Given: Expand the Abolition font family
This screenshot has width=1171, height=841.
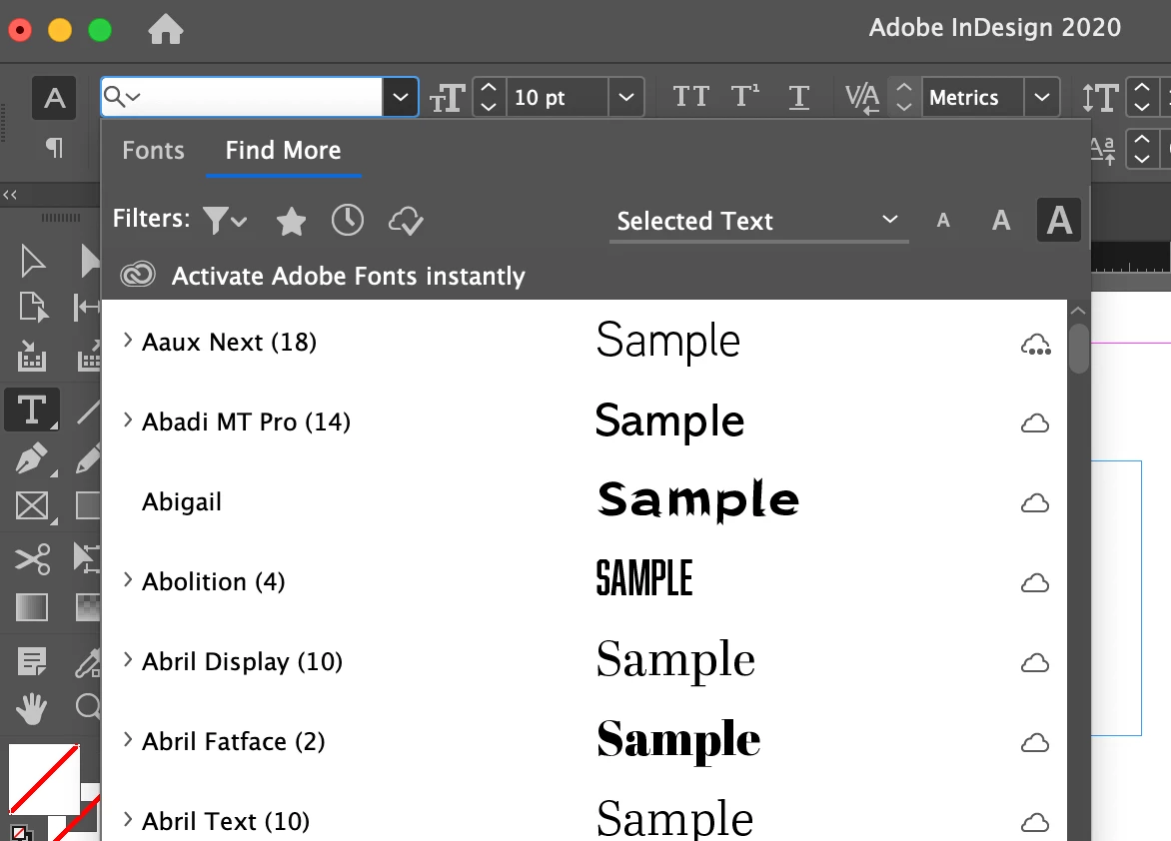Looking at the screenshot, I should point(128,580).
